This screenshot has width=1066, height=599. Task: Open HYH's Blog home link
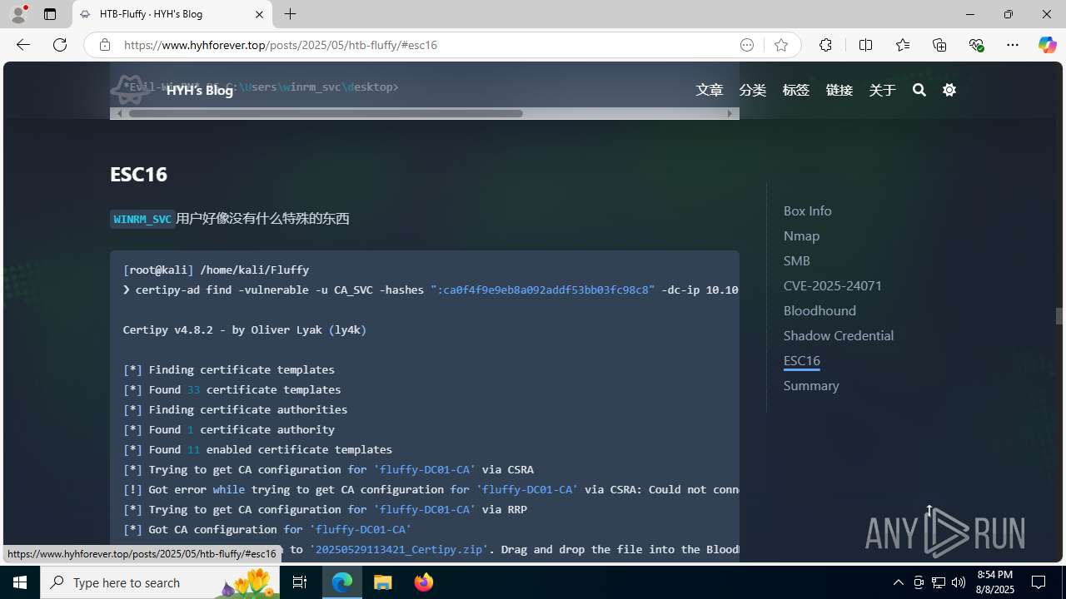199,90
